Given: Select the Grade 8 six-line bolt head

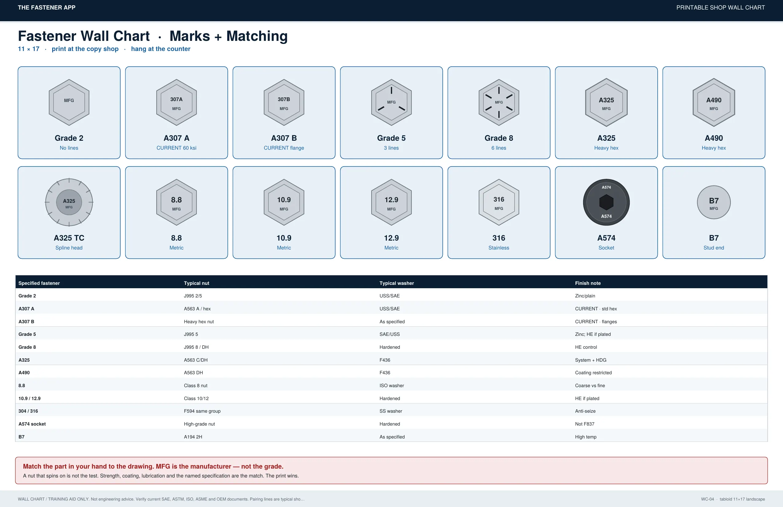Looking at the screenshot, I should pyautogui.click(x=499, y=102).
